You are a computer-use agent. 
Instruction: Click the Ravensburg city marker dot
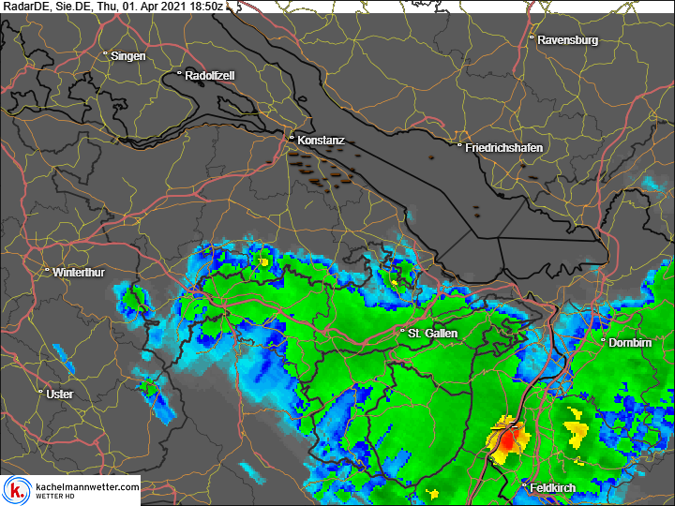point(532,38)
